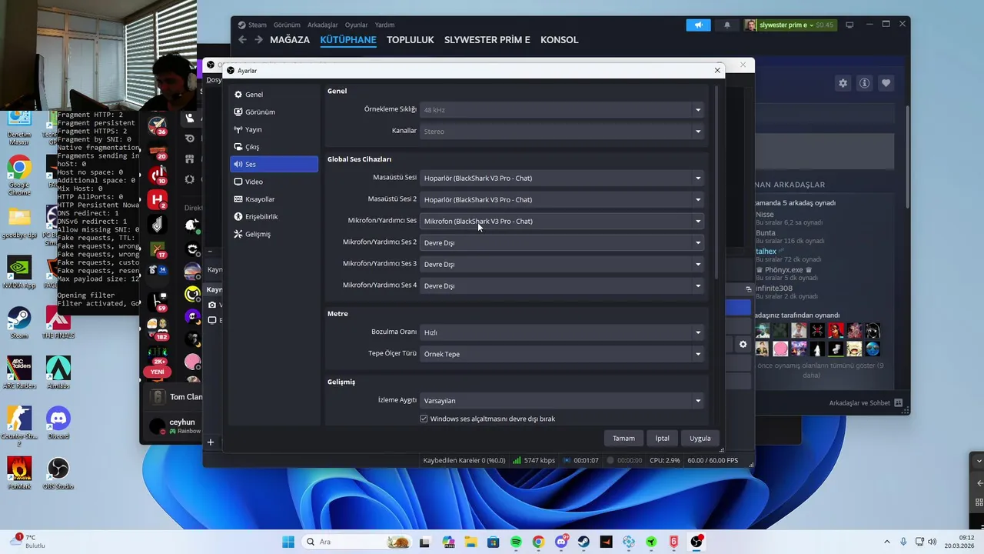Open Steam TOPLULUK tab
This screenshot has height=554, width=984.
click(x=411, y=40)
